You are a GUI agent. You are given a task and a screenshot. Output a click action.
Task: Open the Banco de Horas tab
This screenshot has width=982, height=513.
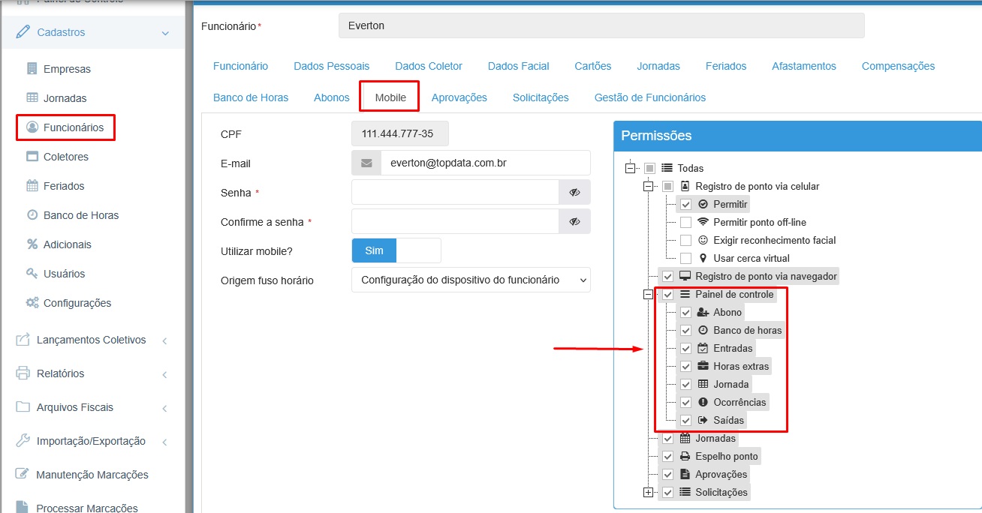251,97
